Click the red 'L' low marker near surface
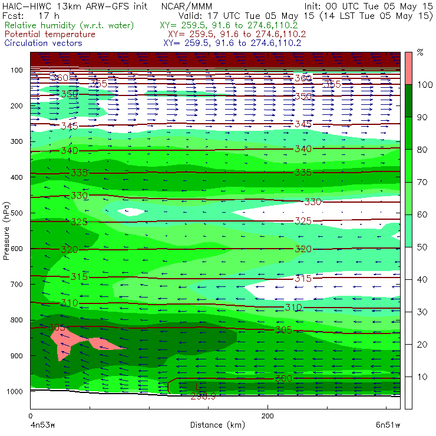436x436 pixels. click(x=198, y=387)
